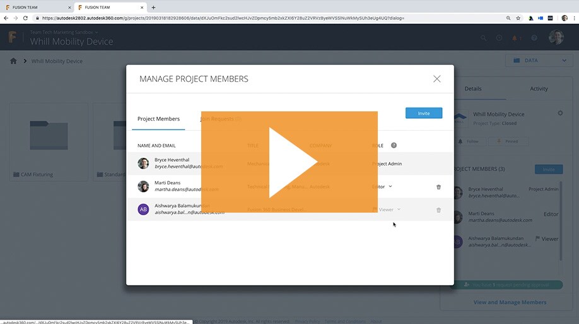This screenshot has height=324, width=579.
Task: Click Bryce Heventhal's avatar photo
Action: coord(143,164)
